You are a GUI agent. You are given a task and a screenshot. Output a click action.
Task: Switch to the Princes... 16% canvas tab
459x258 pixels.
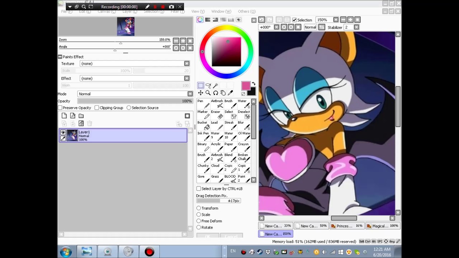click(x=347, y=226)
